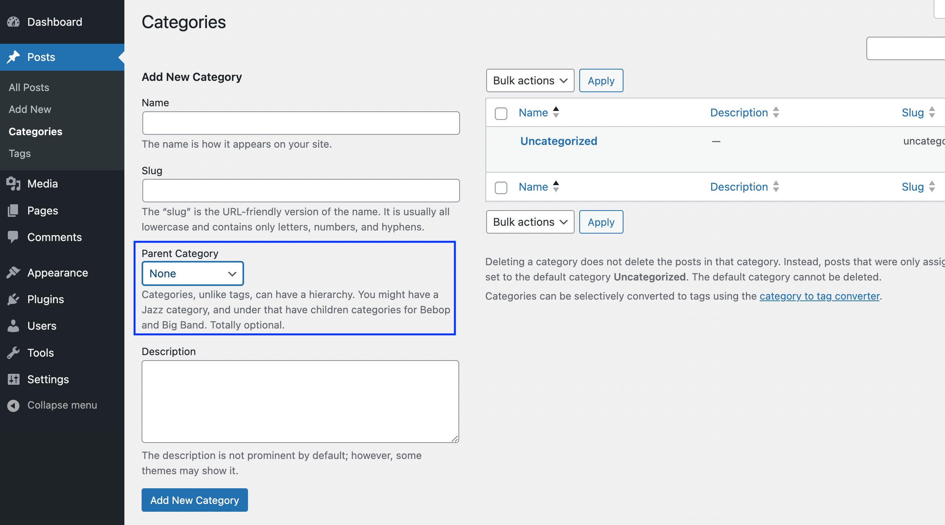Open the top Bulk actions dropdown
Image resolution: width=945 pixels, height=525 pixels.
click(x=530, y=80)
